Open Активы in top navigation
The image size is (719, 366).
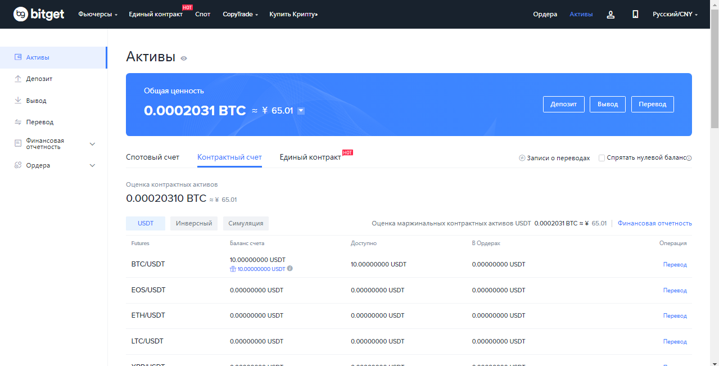pyautogui.click(x=581, y=14)
